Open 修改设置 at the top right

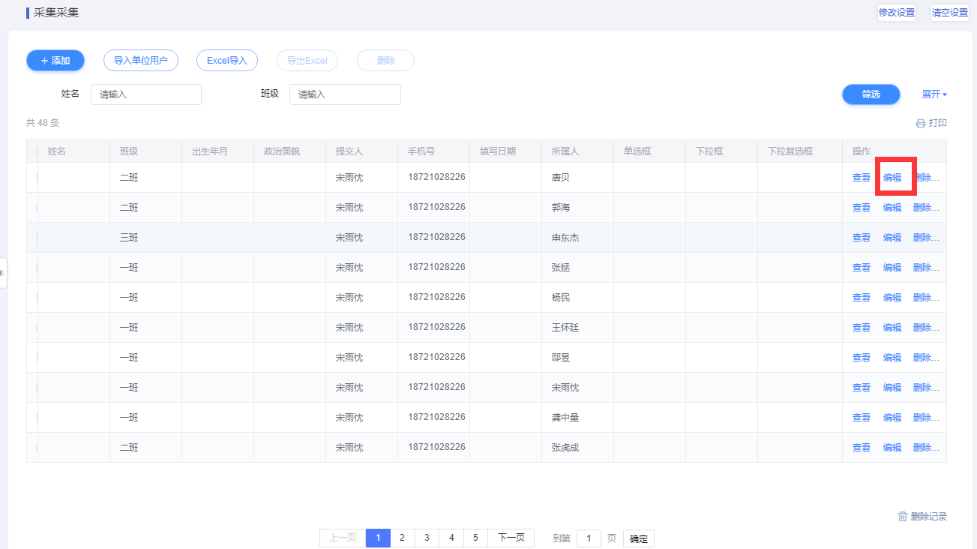(897, 13)
